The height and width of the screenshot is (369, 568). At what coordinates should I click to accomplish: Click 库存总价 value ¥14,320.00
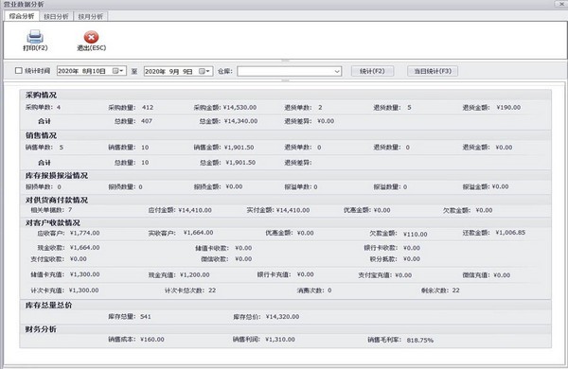click(282, 317)
